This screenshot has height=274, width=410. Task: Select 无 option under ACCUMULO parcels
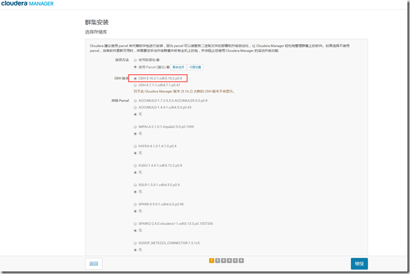coord(135,115)
